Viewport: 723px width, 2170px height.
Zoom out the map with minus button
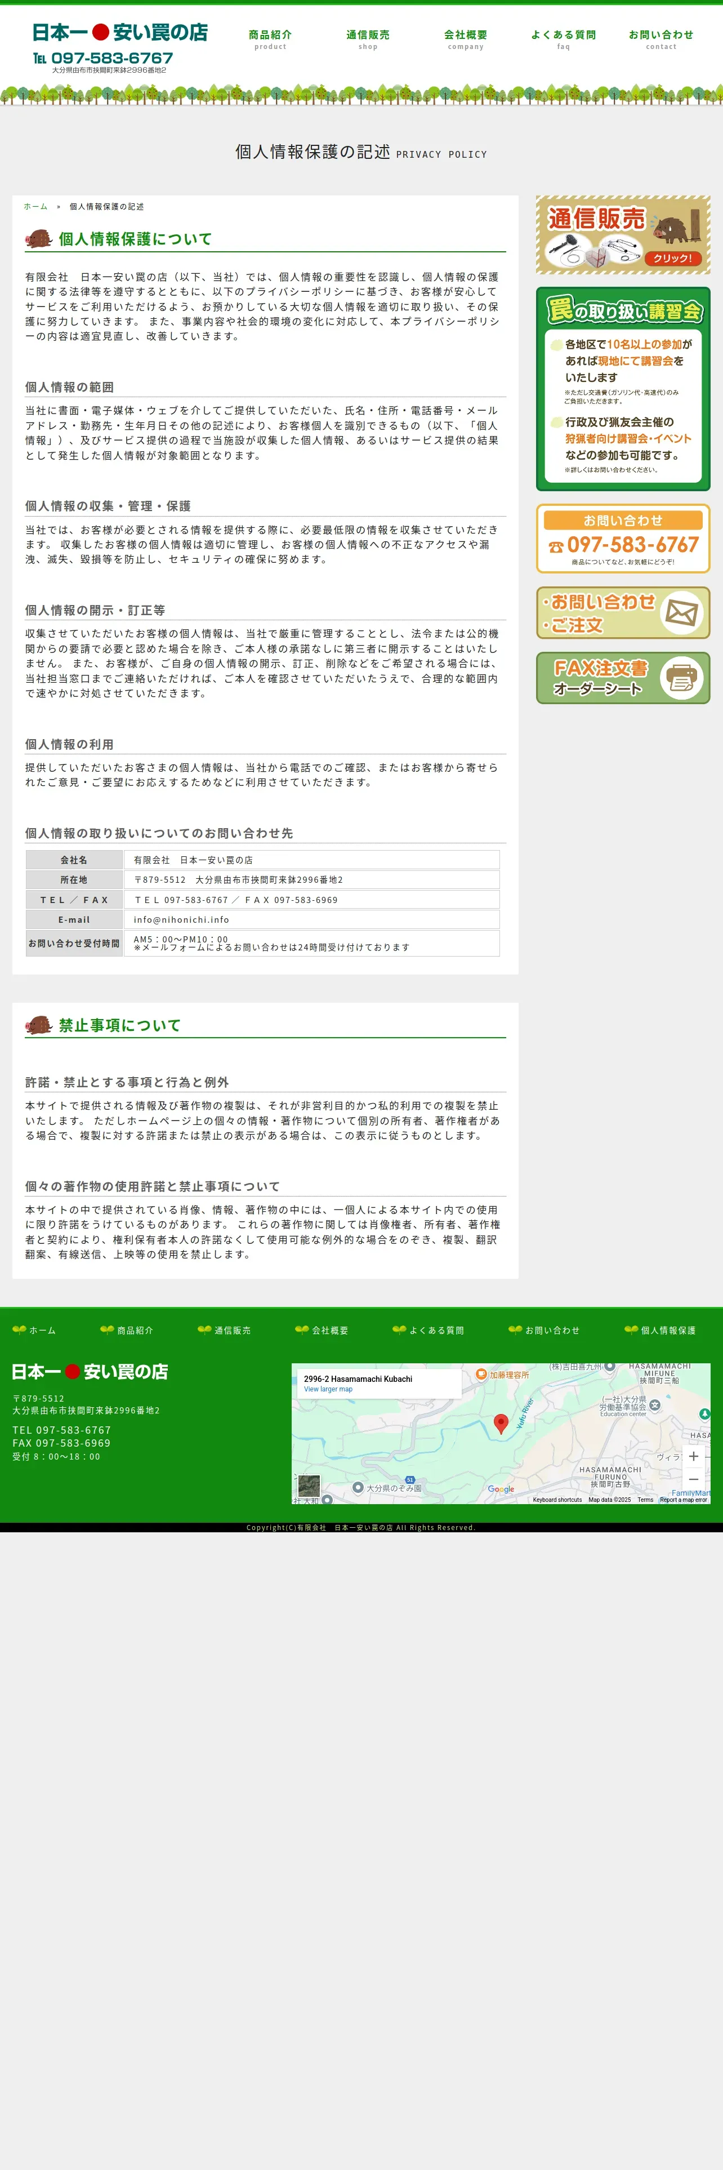pyautogui.click(x=694, y=1479)
